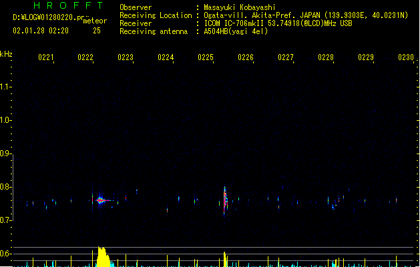Click the 0221 time marker
Screen dimensions: 420x267
point(46,57)
